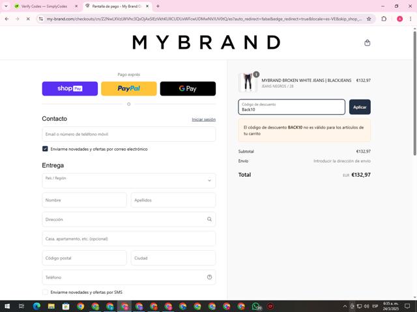Viewport: 417px width, 312px height.
Task: Open the Windows notification center
Action: pos(407,306)
